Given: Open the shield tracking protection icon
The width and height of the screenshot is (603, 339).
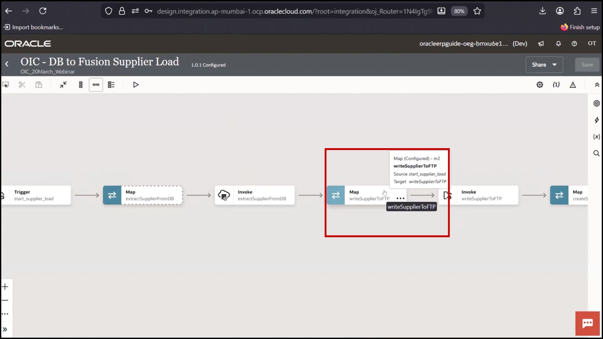Looking at the screenshot, I should (108, 11).
